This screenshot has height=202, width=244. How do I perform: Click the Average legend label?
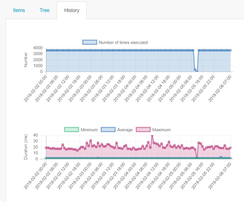pyautogui.click(x=125, y=130)
